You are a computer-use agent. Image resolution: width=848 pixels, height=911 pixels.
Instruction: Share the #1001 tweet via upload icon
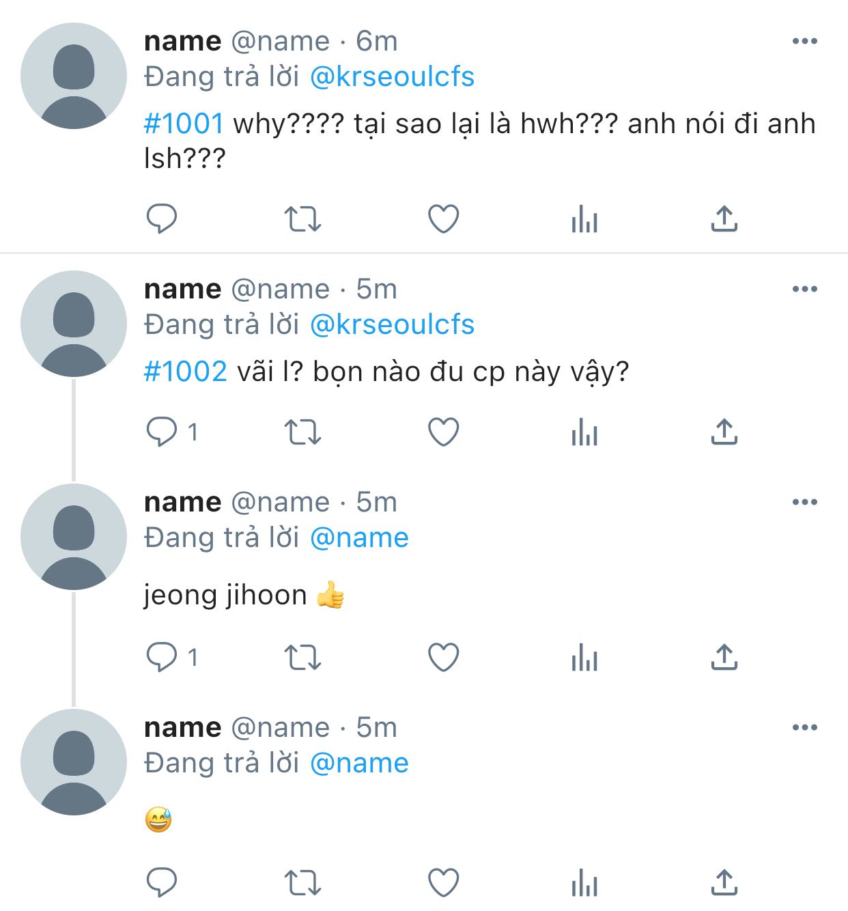[724, 219]
